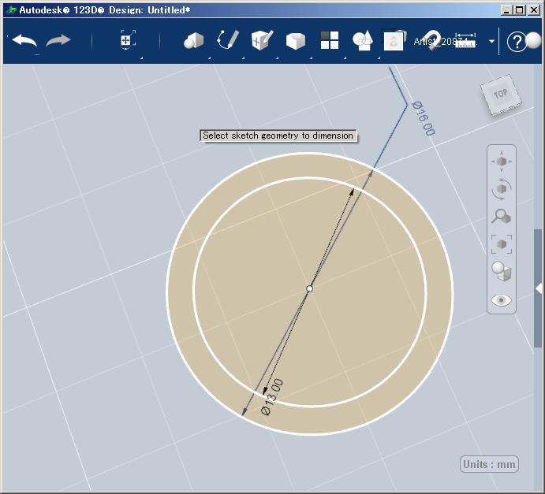Open the Help question mark

coord(516,42)
